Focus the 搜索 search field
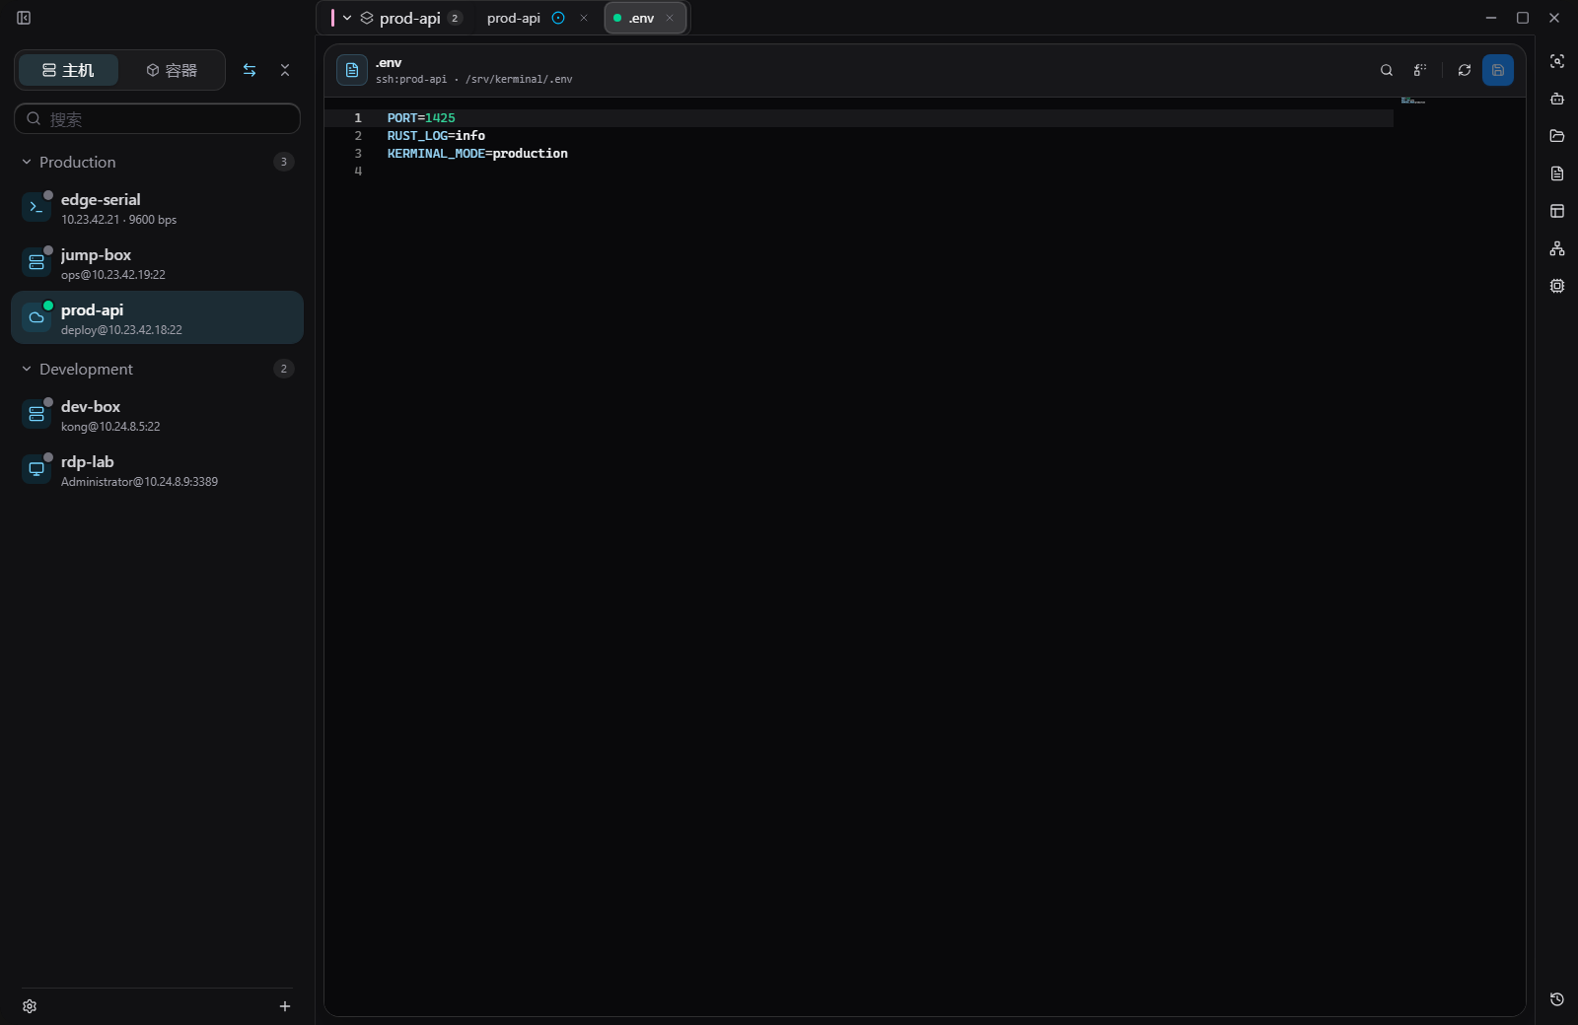Image resolution: width=1578 pixels, height=1025 pixels. [x=158, y=118]
